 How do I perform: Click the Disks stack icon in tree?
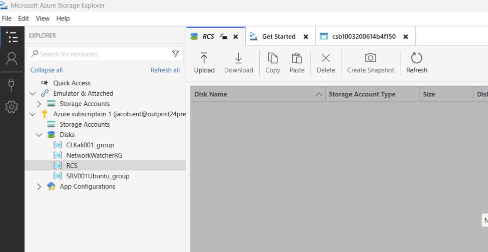tap(52, 135)
